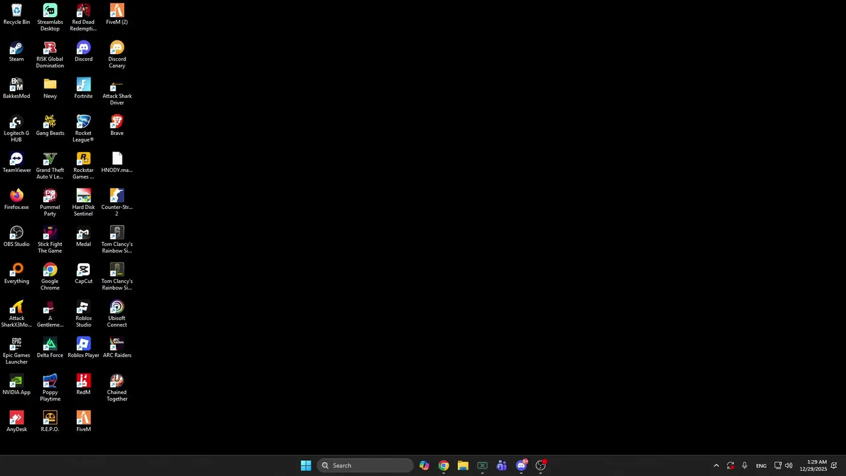Click the OBS Studio desktop shortcut
846x476 pixels.
17,237
